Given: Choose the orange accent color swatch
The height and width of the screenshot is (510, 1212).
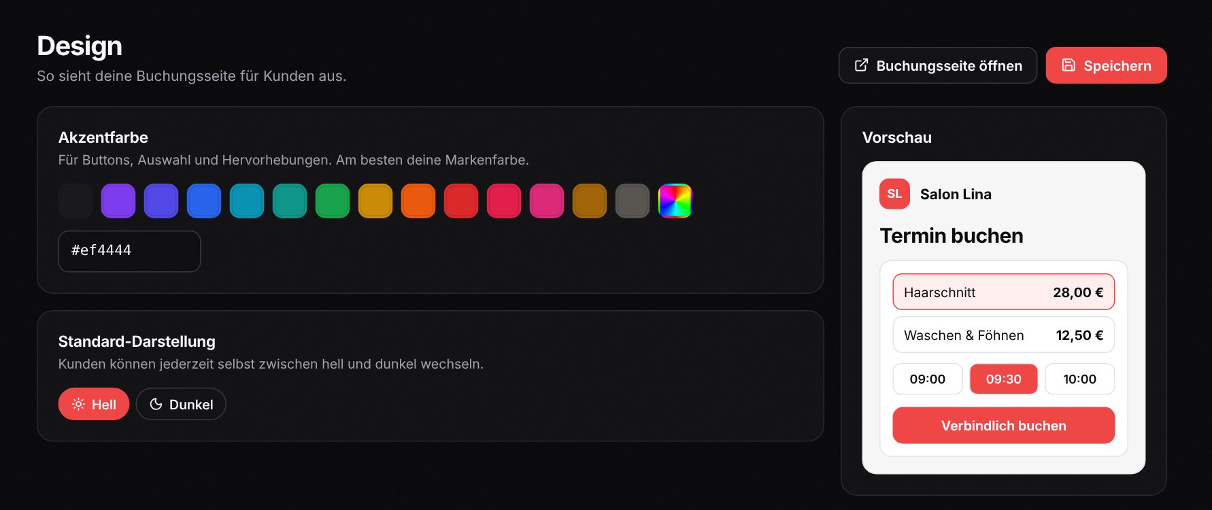Looking at the screenshot, I should coord(418,201).
